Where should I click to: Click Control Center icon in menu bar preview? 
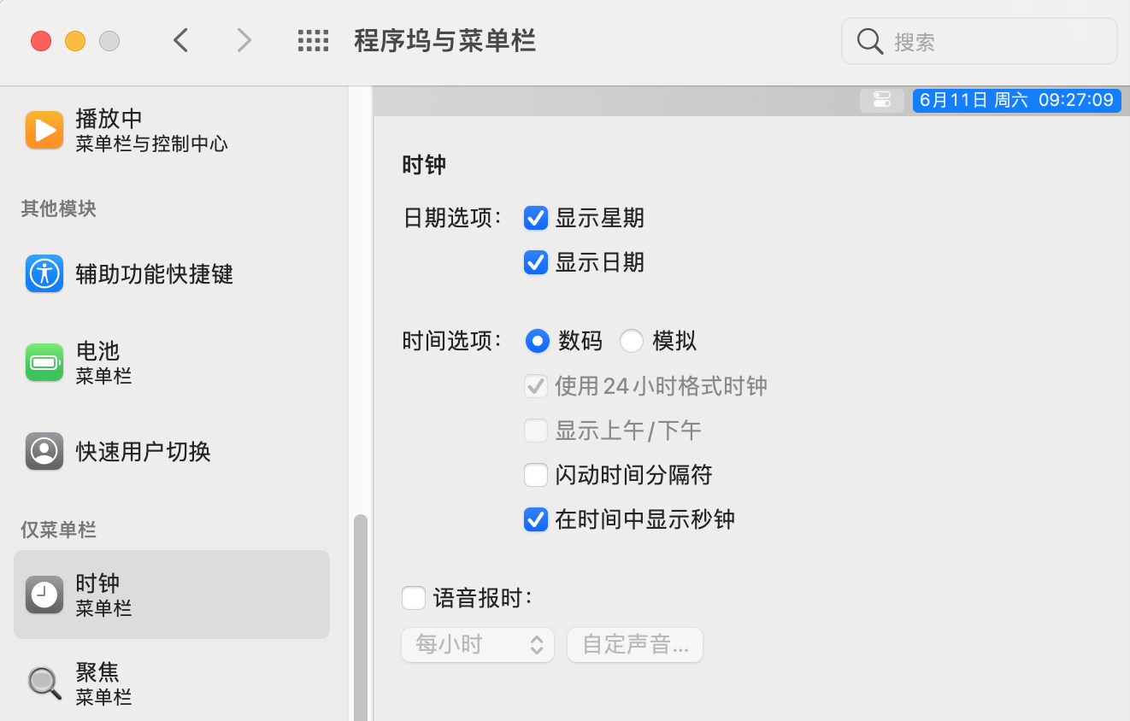click(882, 100)
